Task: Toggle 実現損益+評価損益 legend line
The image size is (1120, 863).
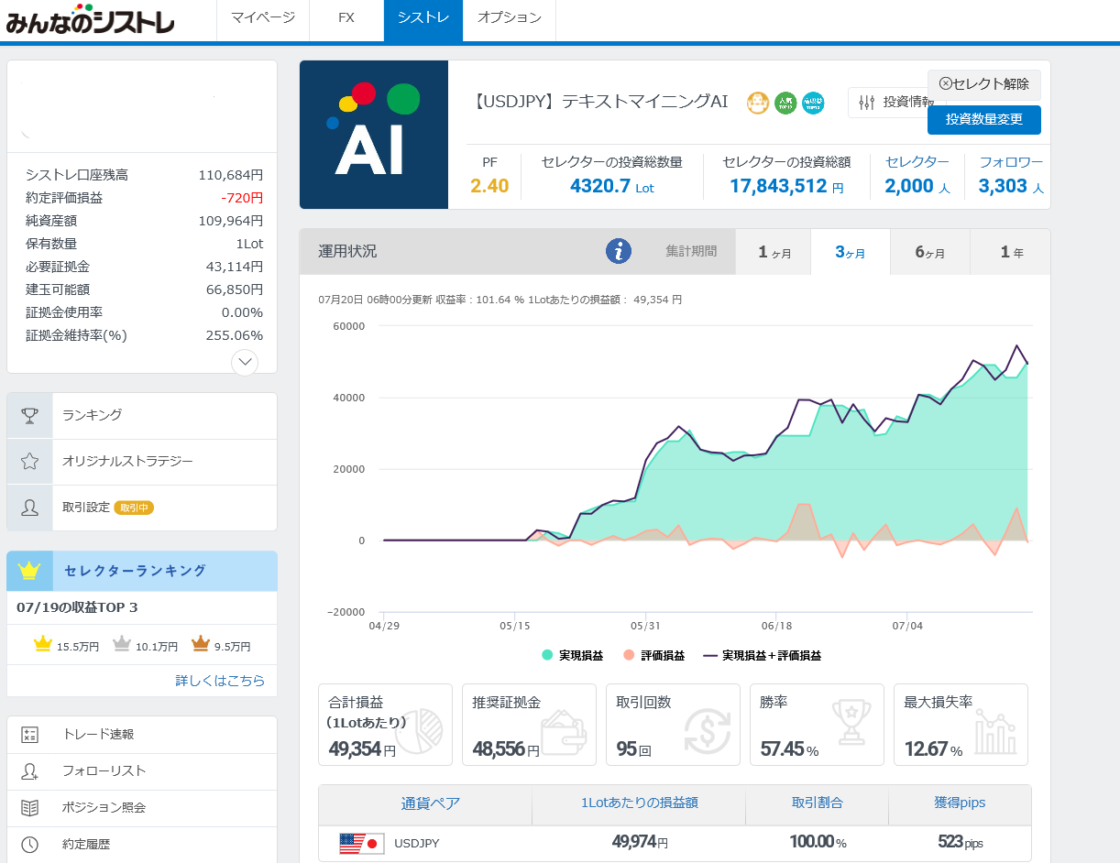Action: click(762, 656)
